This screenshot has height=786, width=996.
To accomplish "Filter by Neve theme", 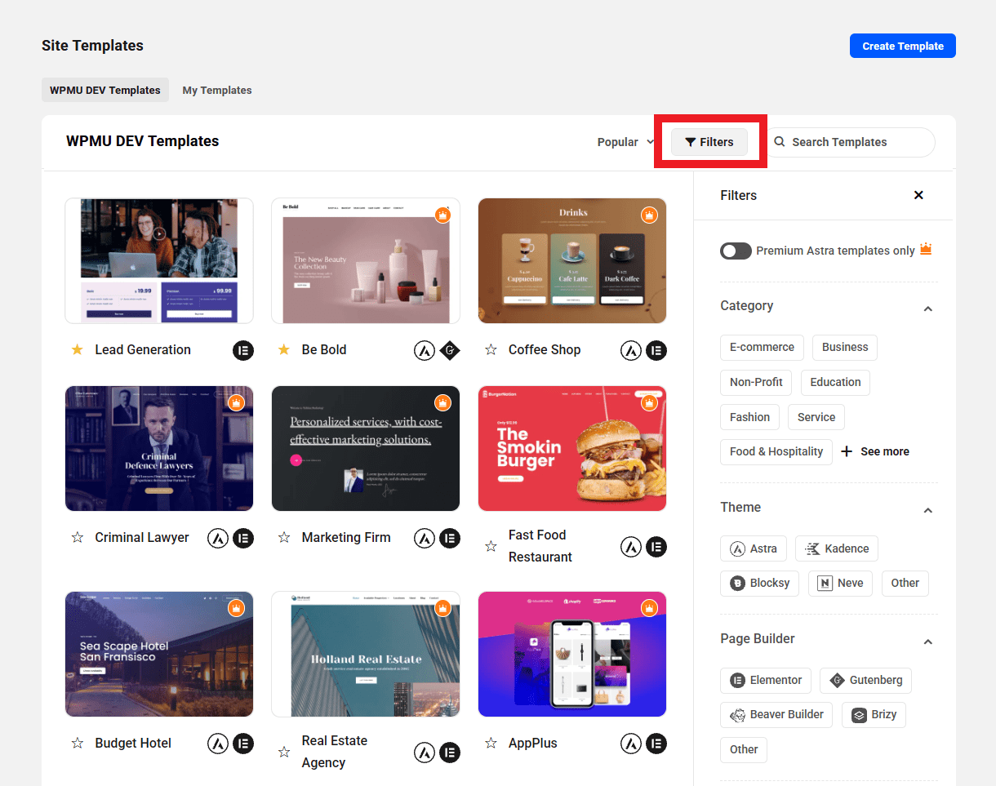I will click(841, 583).
